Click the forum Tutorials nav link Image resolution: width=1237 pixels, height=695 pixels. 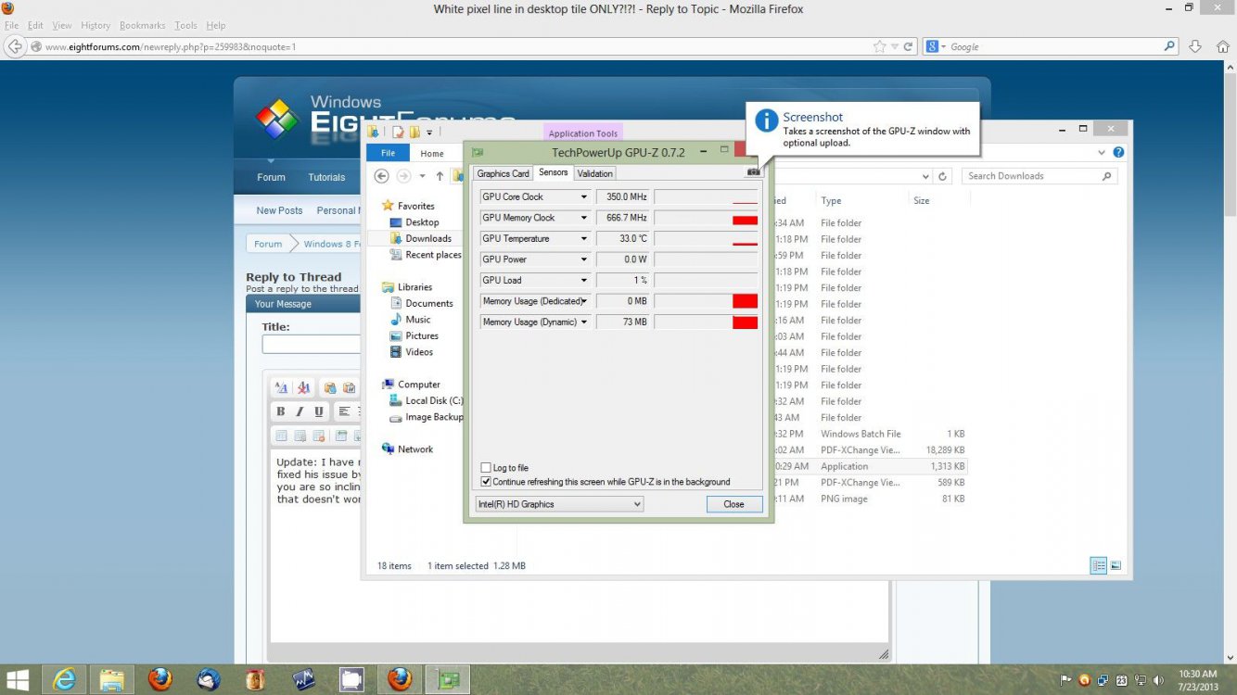pyautogui.click(x=326, y=177)
